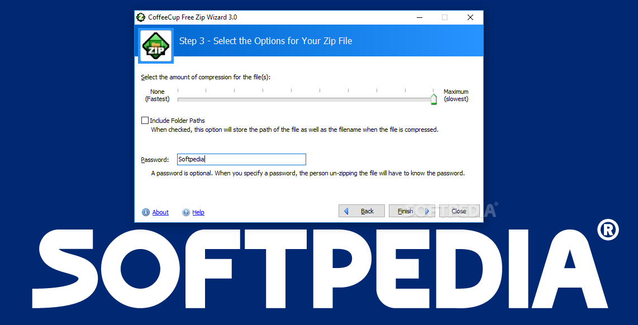Click the Close button at bottom
The image size is (638, 325).
pyautogui.click(x=459, y=211)
